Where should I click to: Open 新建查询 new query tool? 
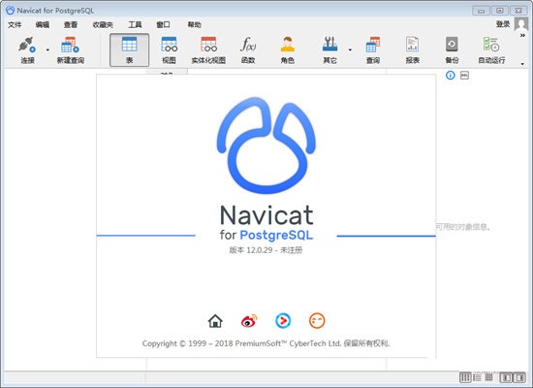71,45
